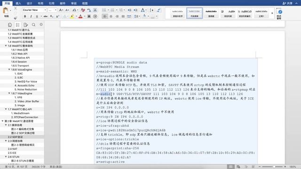Increase font size with the larger A

61,10
